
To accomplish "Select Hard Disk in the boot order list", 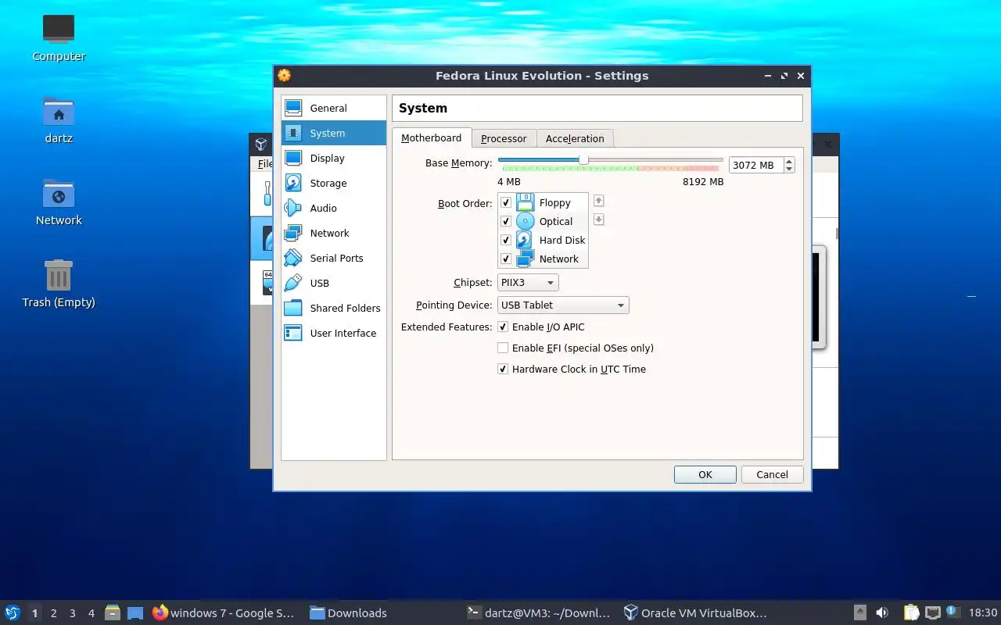I will pyautogui.click(x=543, y=240).
